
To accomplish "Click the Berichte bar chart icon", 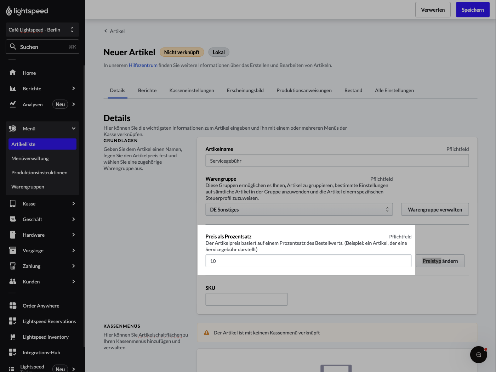I will [13, 88].
